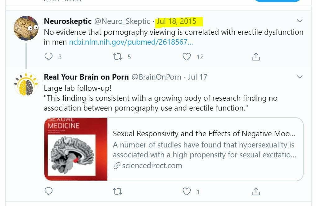Open the Jul 17 tweet timestamp
316x206 pixels.
click(x=197, y=77)
